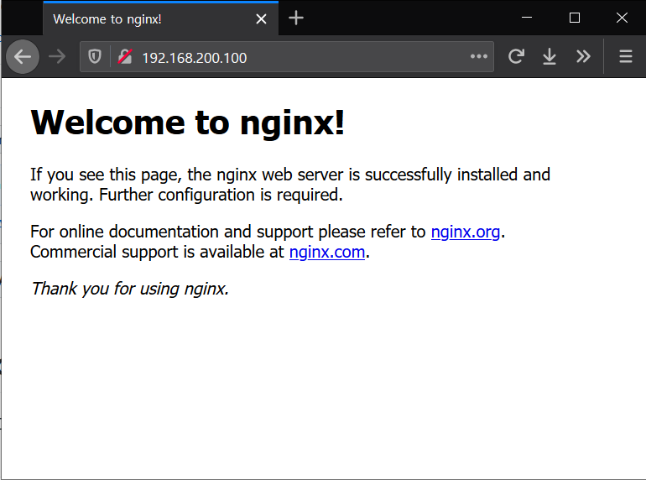Select the Welcome to nginx! tab
The width and height of the screenshot is (646, 480).
click(161, 19)
